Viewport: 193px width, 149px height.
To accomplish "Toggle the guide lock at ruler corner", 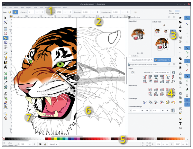I will tap(11, 16).
